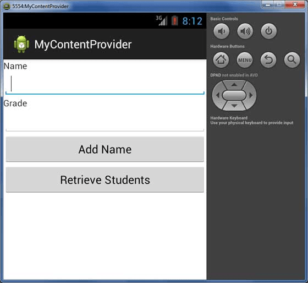Click the volume down emulator button
The height and width of the screenshot is (283, 308).
(221, 31)
